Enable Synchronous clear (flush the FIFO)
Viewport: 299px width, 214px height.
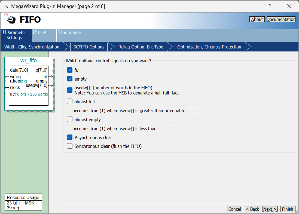point(70,146)
